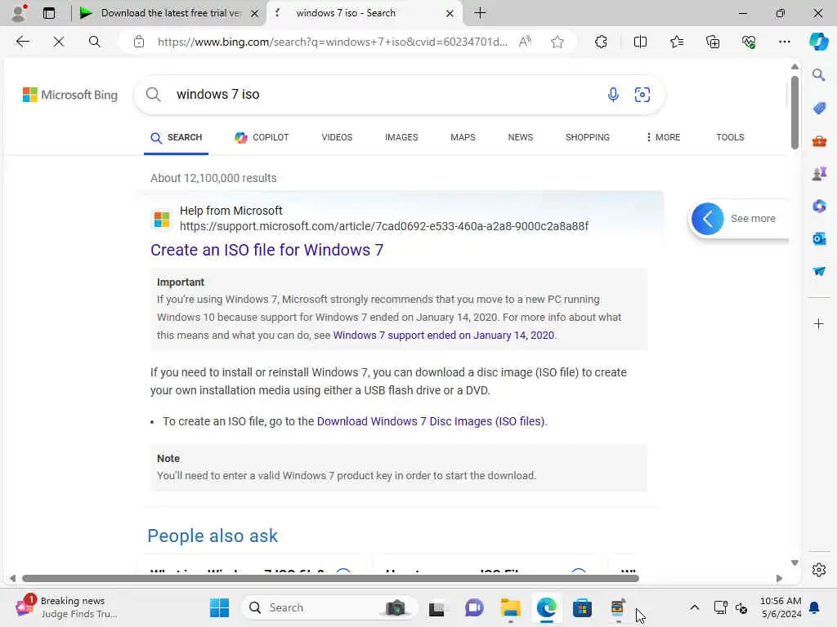The width and height of the screenshot is (837, 627).
Task: Show hidden system tray icons
Action: pos(695,607)
